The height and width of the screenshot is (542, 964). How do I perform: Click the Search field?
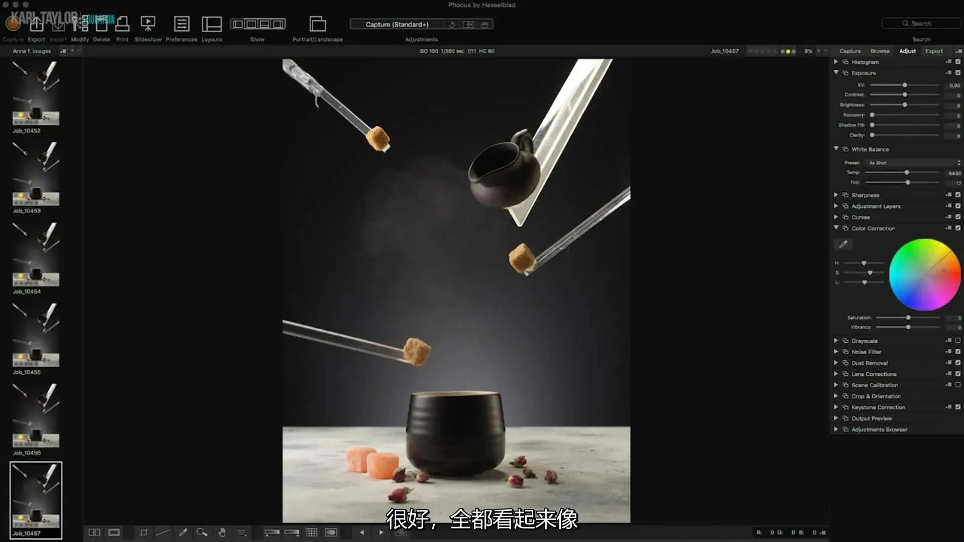tap(921, 24)
